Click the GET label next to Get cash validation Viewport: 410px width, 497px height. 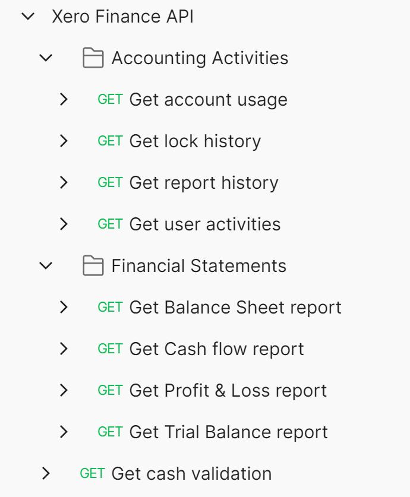point(92,473)
